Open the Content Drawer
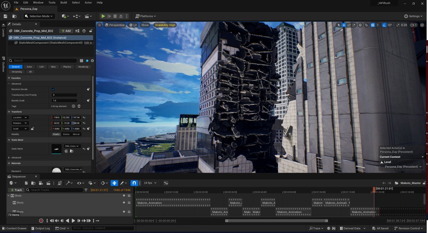This screenshot has height=233, width=428. [x=14, y=228]
